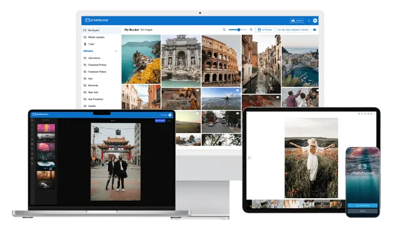Image resolution: width=400 pixels, height=225 pixels.
Task: Open the Colosseum photo thumbnail
Action: click(221, 61)
